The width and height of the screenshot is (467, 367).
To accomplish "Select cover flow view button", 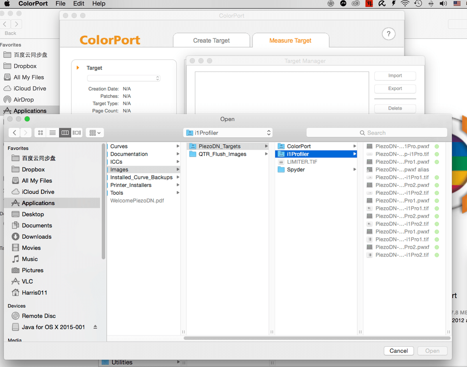I will [x=77, y=133].
